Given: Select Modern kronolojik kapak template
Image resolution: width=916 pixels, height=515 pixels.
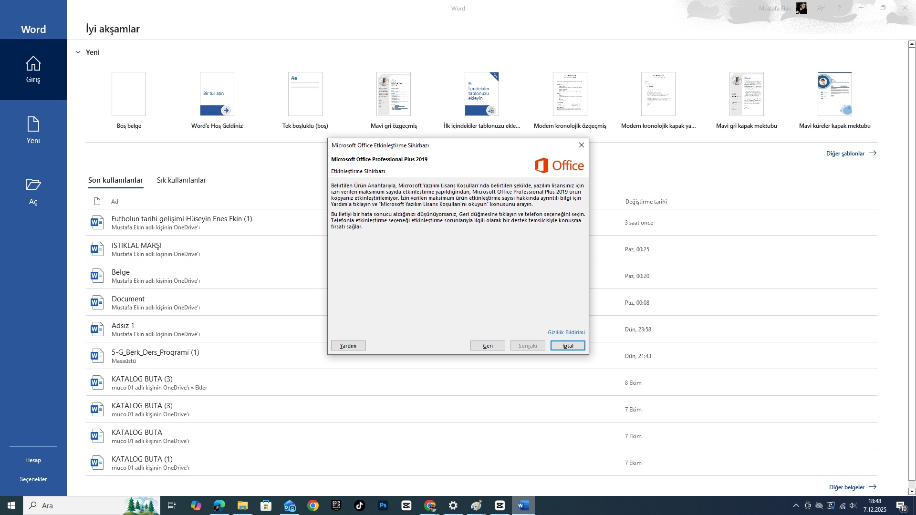Looking at the screenshot, I should tap(658, 100).
